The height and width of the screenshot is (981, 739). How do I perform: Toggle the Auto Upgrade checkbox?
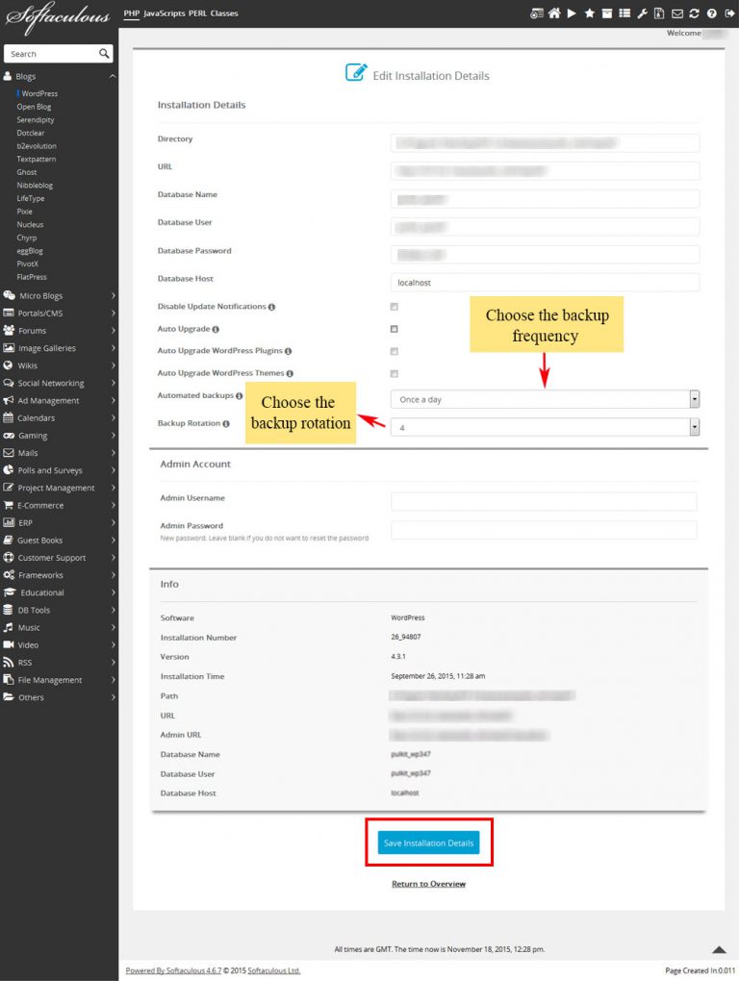[394, 329]
